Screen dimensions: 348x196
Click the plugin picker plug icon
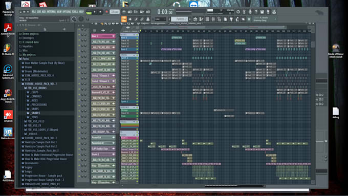coord(231,19)
